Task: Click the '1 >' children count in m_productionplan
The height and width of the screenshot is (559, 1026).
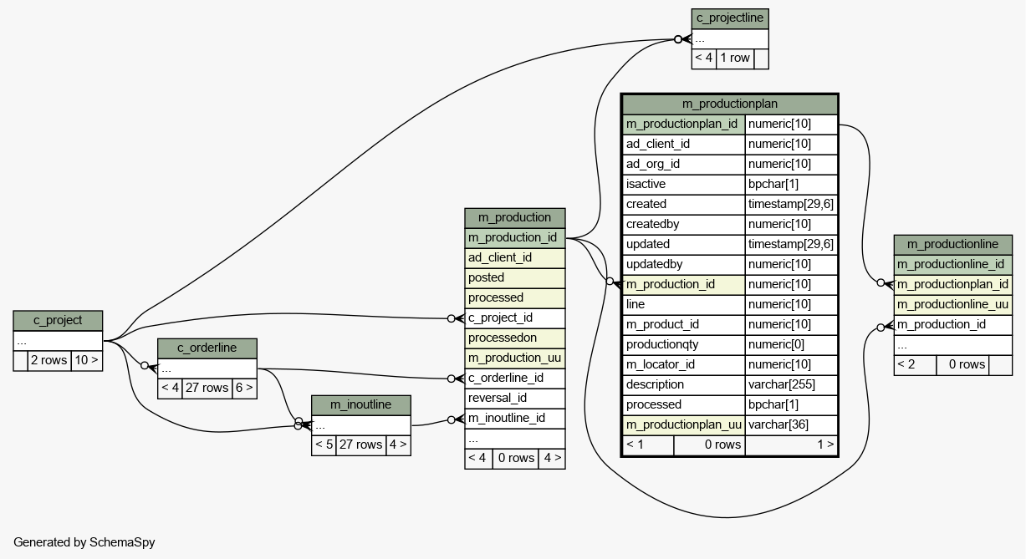Action: [791, 445]
